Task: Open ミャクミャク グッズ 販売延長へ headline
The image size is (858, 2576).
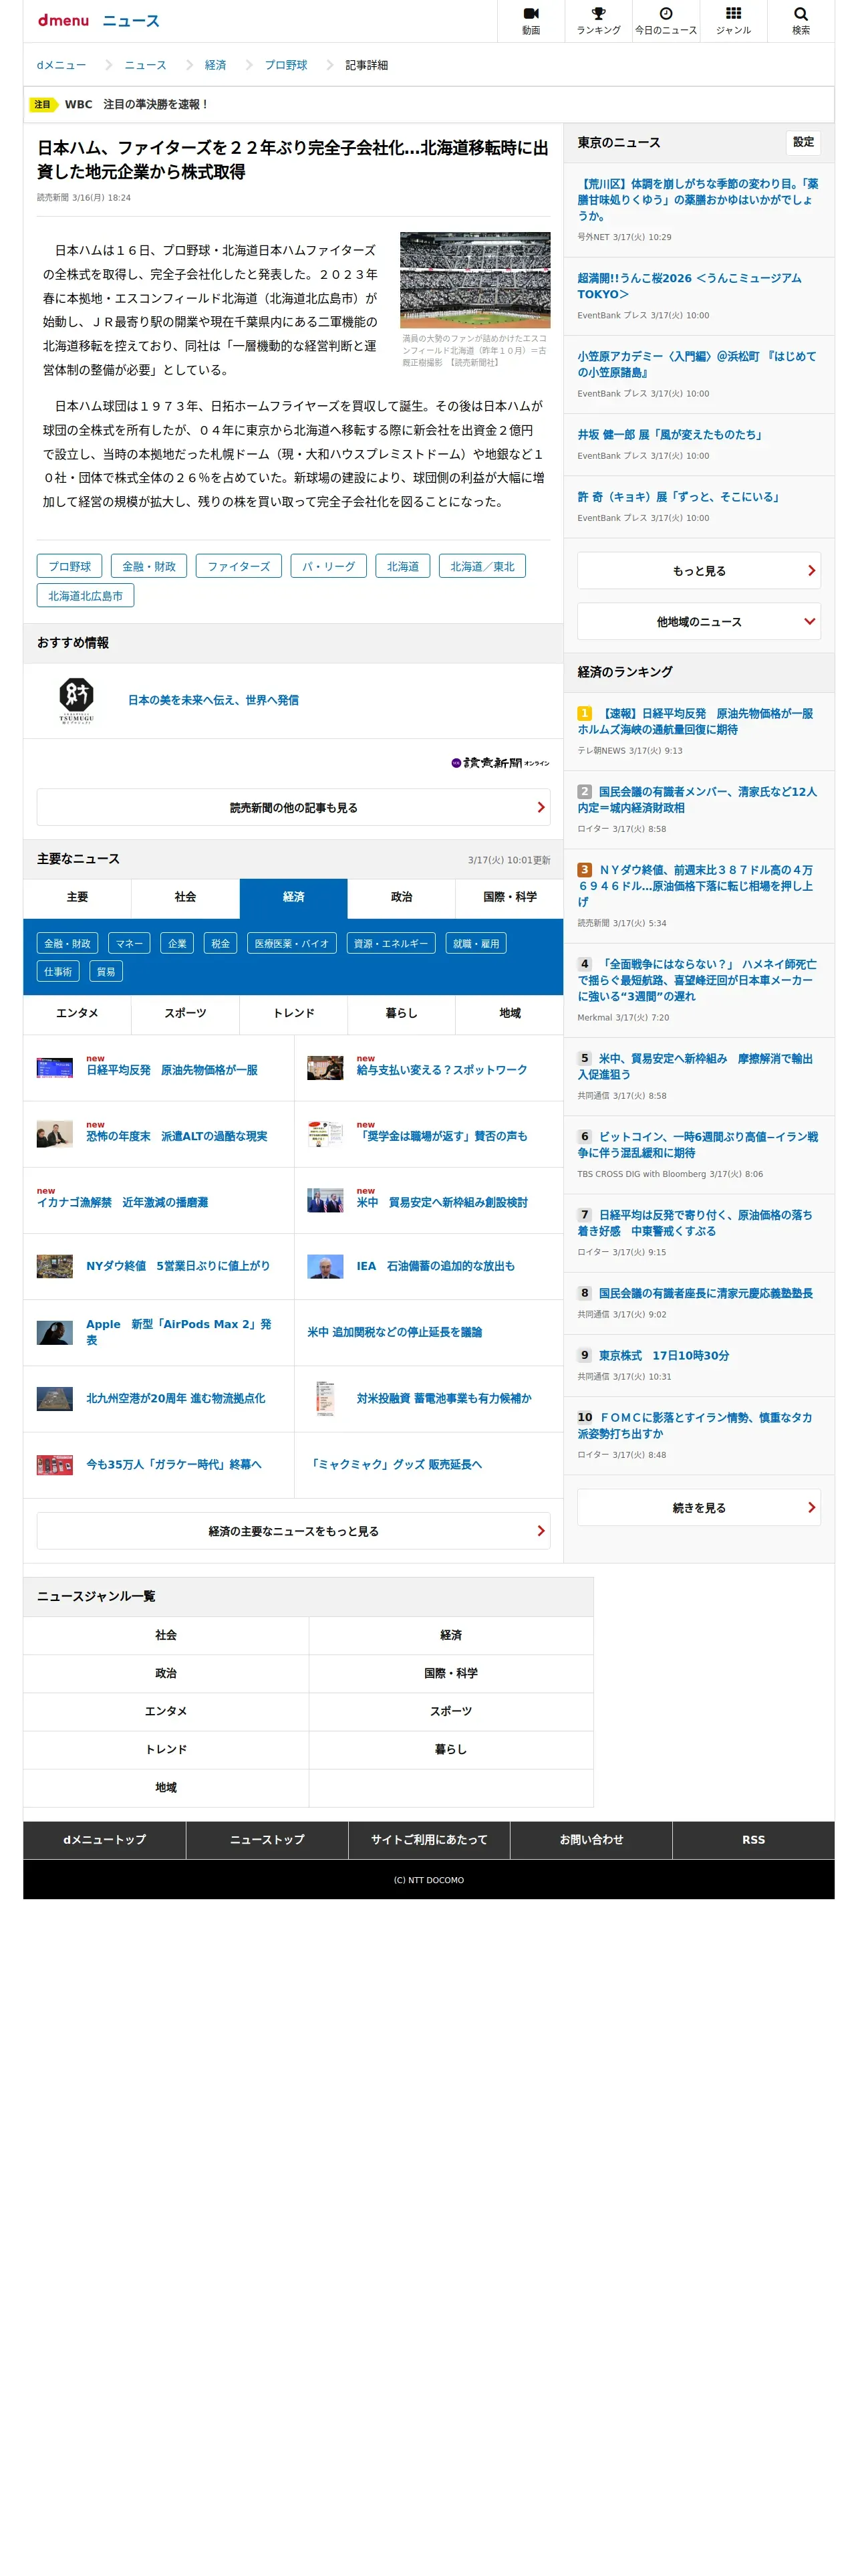Action: pyautogui.click(x=394, y=1465)
